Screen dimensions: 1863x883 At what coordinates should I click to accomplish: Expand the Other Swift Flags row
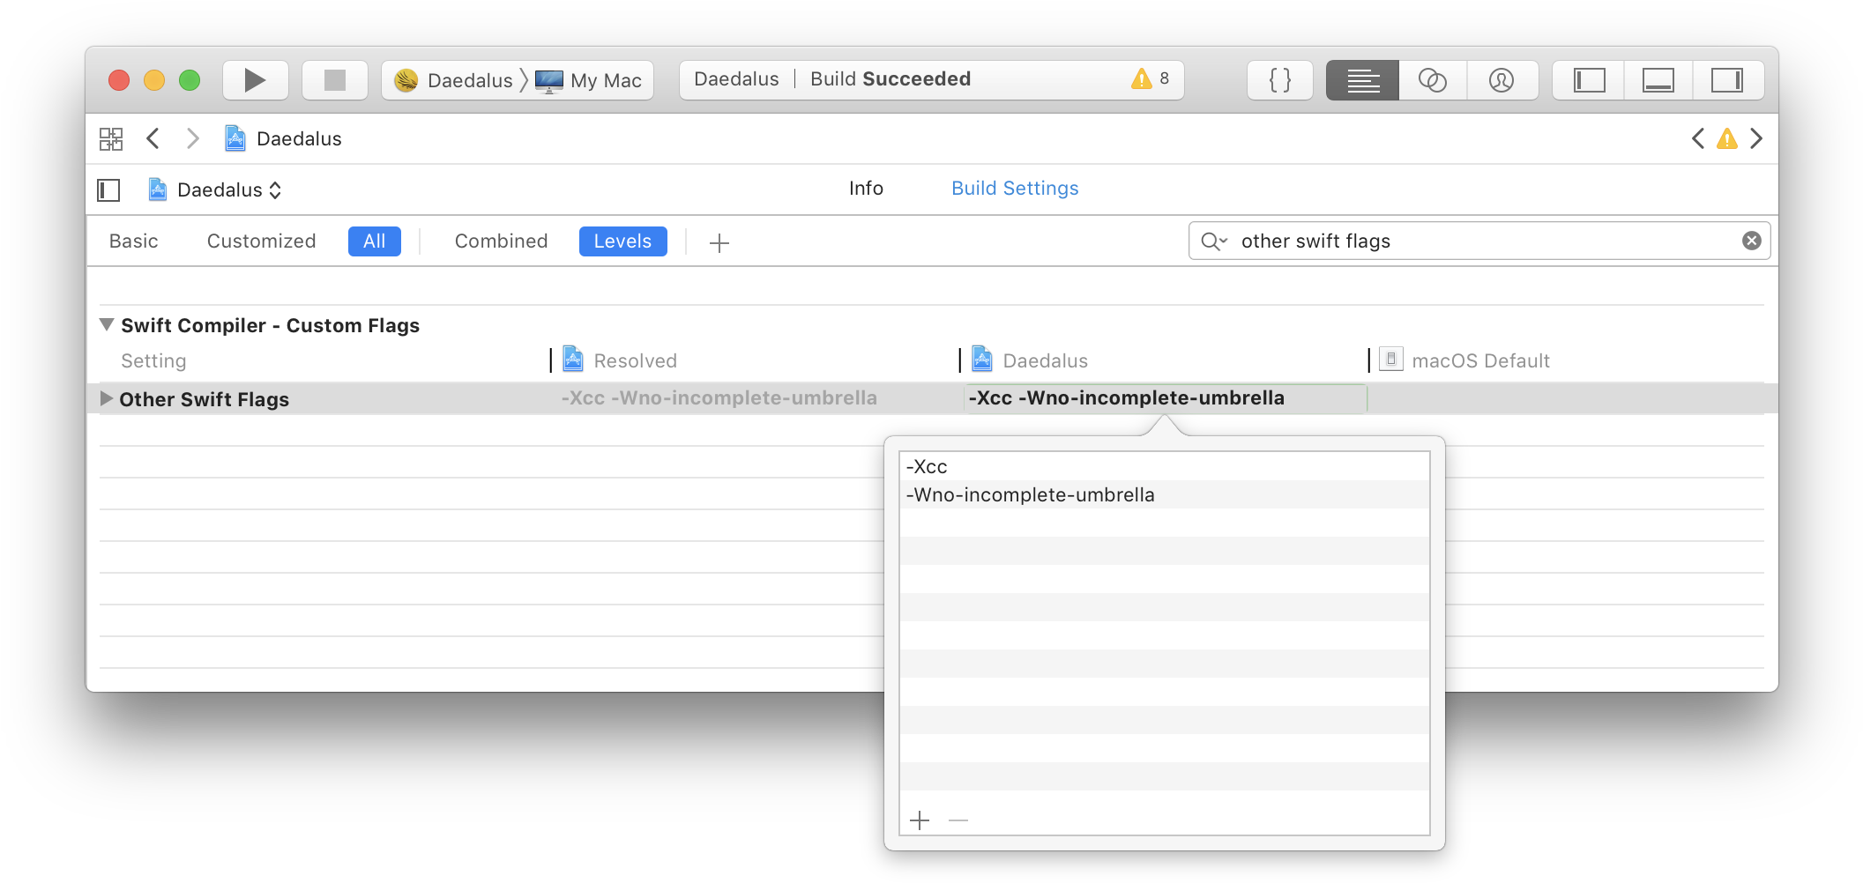pos(105,398)
